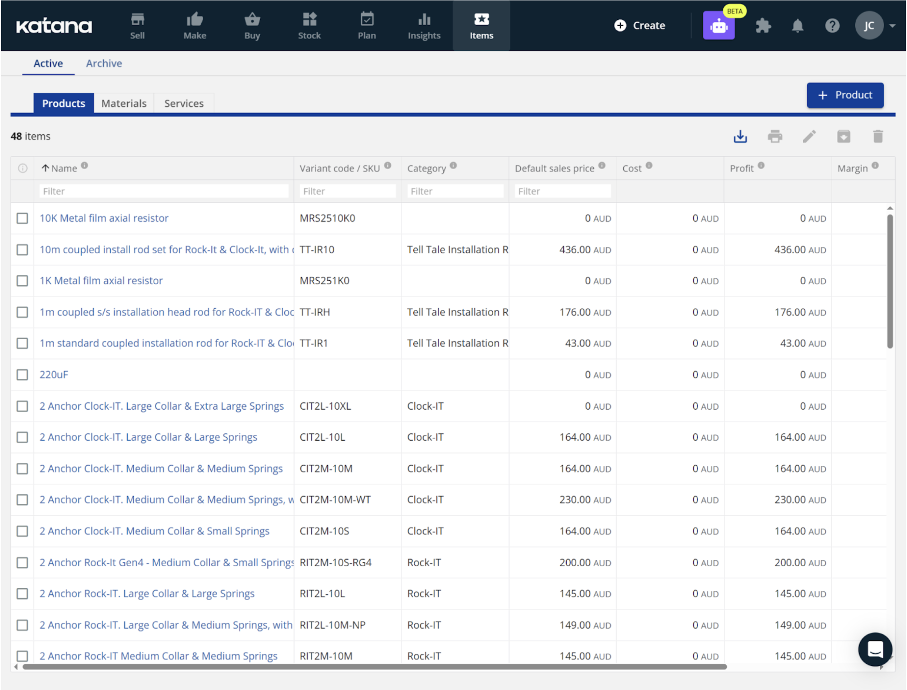Switch to the Archive tab

click(104, 63)
